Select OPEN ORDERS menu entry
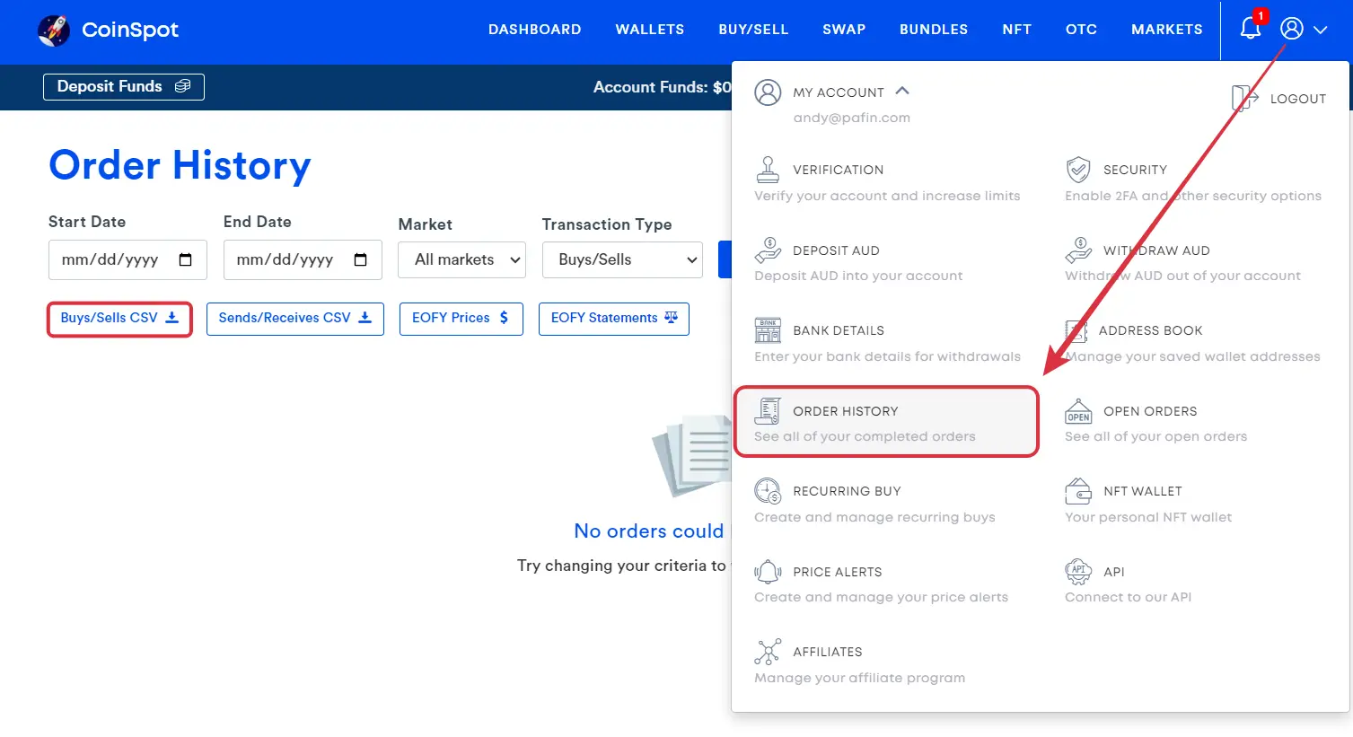This screenshot has width=1353, height=737. pyautogui.click(x=1150, y=411)
